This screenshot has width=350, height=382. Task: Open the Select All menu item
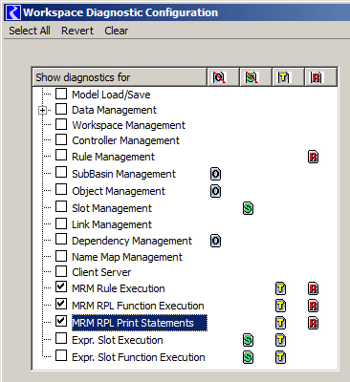(x=30, y=31)
